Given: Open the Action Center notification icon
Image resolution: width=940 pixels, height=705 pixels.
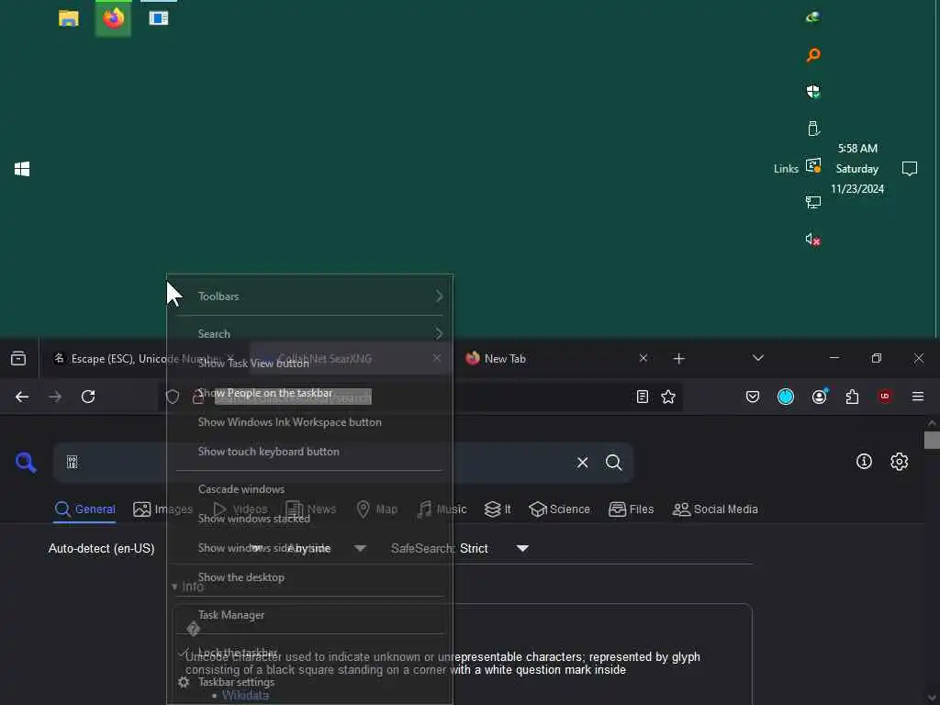Looking at the screenshot, I should pos(910,169).
